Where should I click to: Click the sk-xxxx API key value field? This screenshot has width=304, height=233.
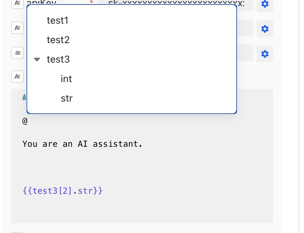pyautogui.click(x=245, y=4)
